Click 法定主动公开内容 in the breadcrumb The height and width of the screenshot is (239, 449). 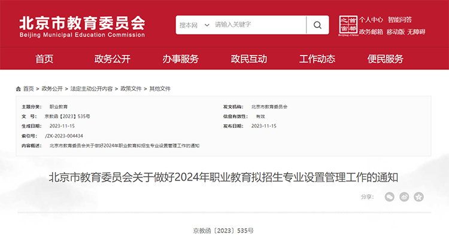[x=92, y=89]
